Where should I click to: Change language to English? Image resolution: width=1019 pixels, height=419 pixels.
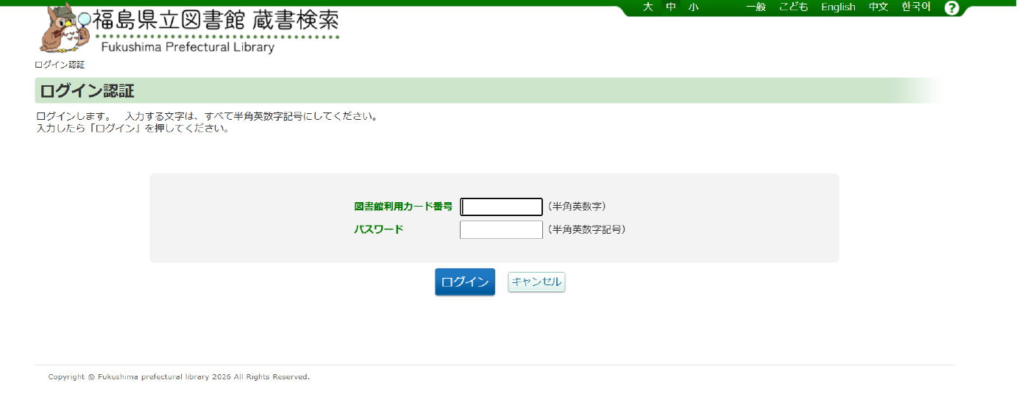(x=838, y=7)
